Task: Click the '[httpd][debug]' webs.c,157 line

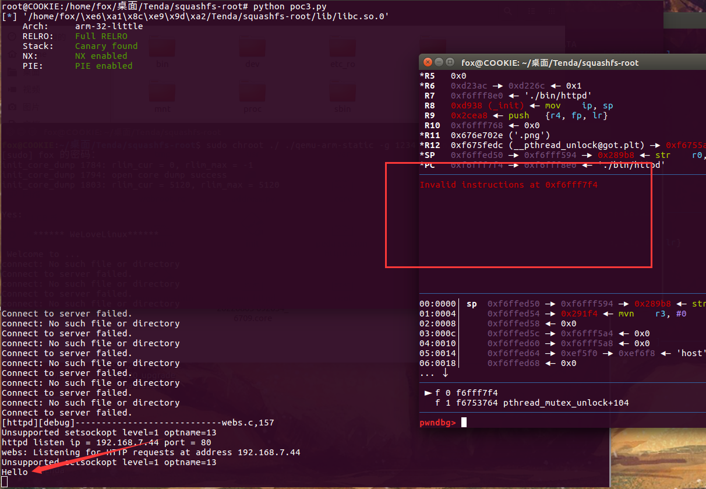Action: point(138,423)
